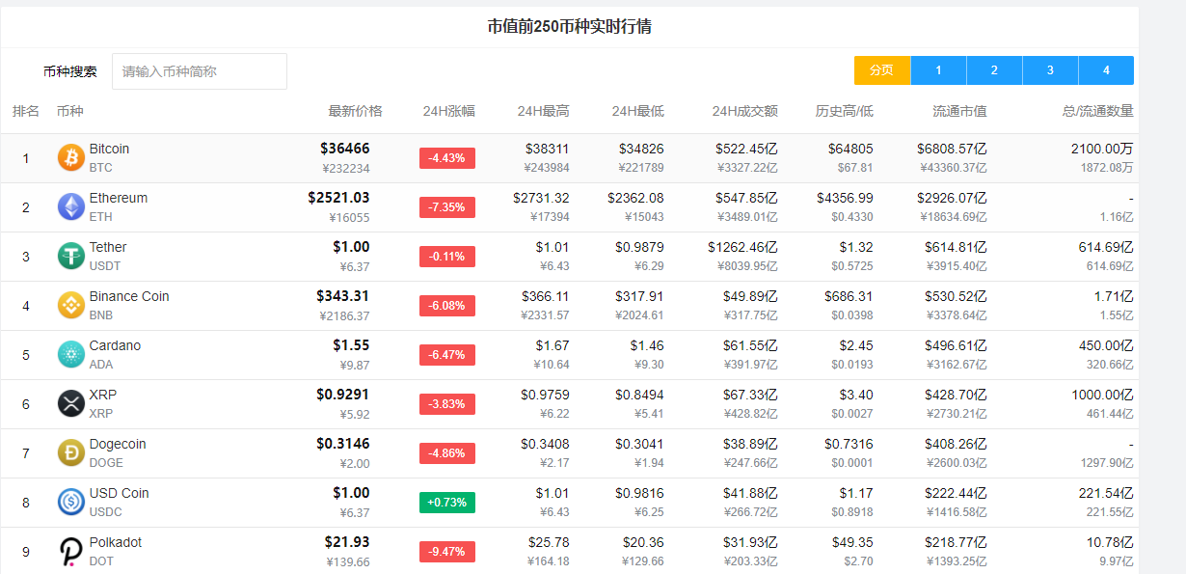Click the Polkadot logo icon
This screenshot has height=574, width=1186.
(x=71, y=551)
